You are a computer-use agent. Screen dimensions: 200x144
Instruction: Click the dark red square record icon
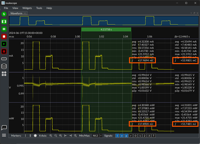click(4, 51)
